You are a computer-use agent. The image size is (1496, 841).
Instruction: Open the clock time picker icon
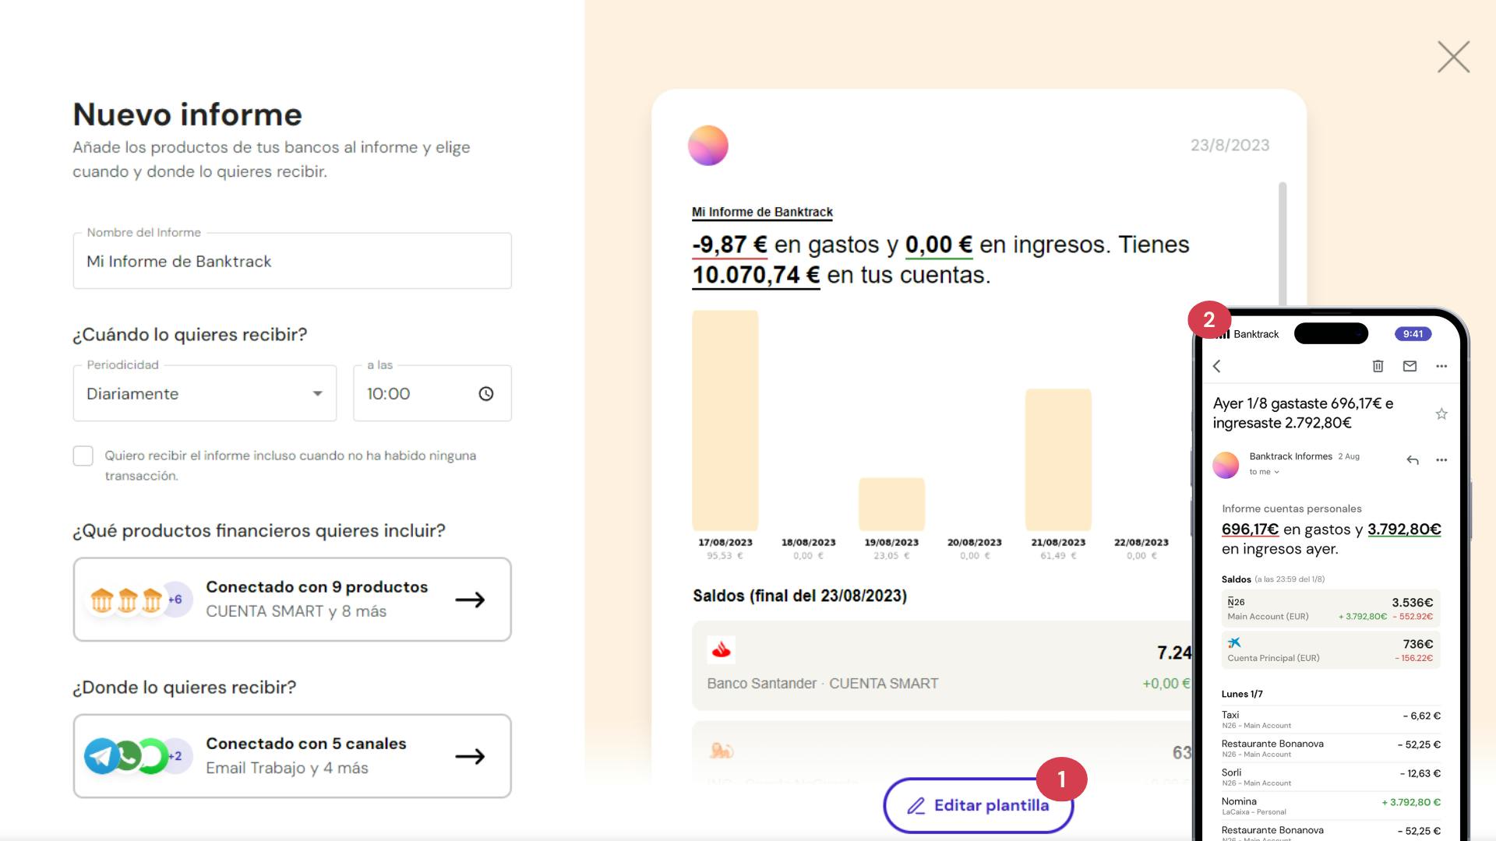(485, 394)
